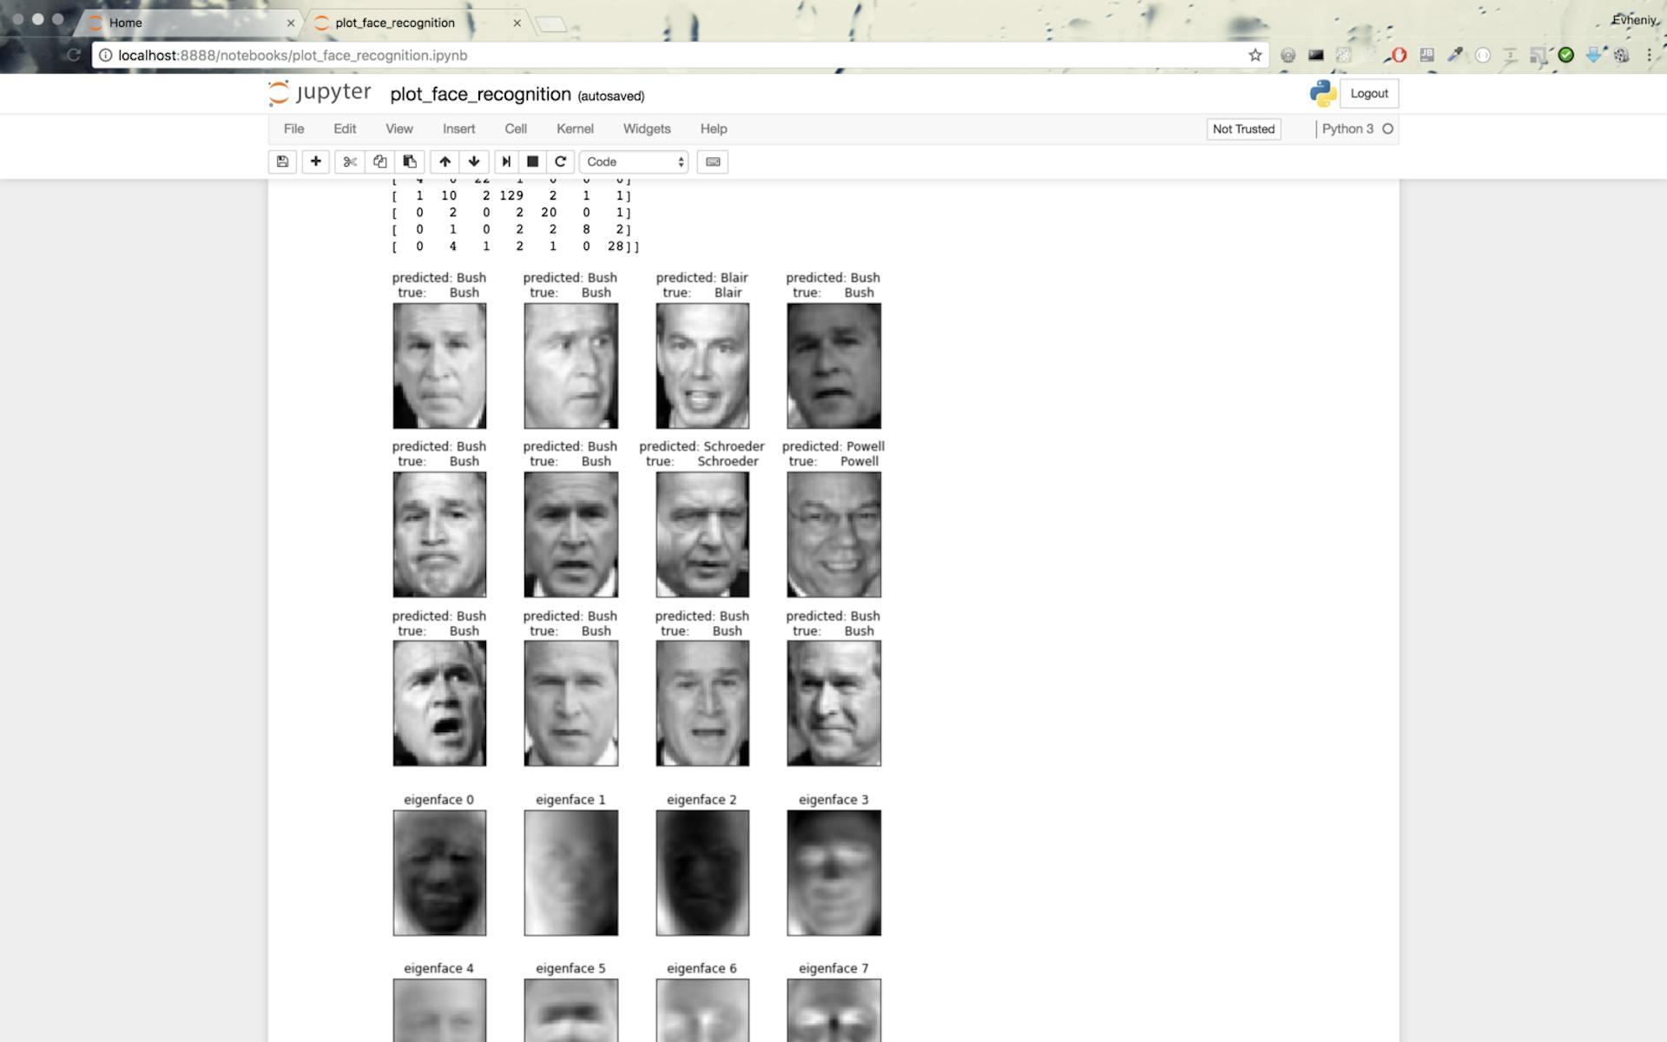Cut selected cells with scissors icon
Image resolution: width=1667 pixels, height=1042 pixels.
(350, 162)
